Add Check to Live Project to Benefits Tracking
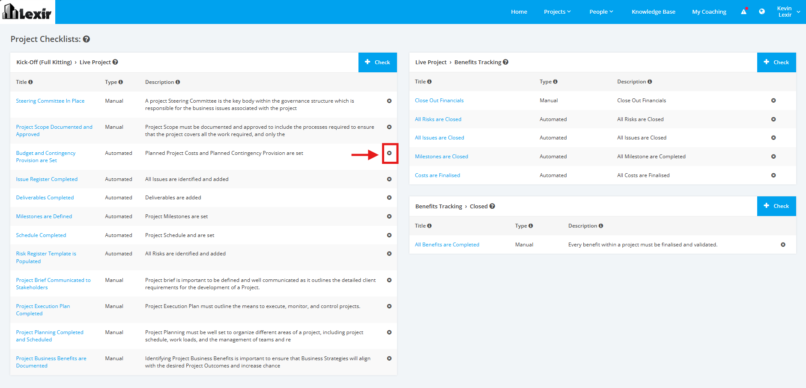 pos(776,62)
